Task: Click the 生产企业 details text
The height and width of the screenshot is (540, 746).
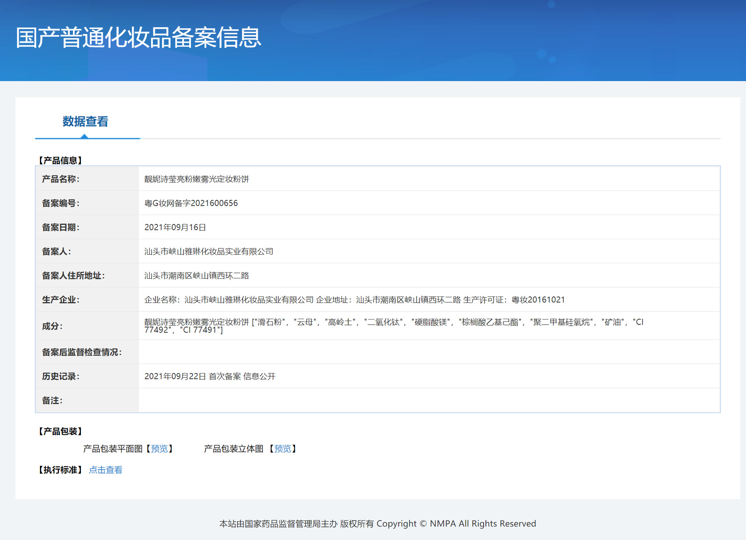Action: [354, 300]
